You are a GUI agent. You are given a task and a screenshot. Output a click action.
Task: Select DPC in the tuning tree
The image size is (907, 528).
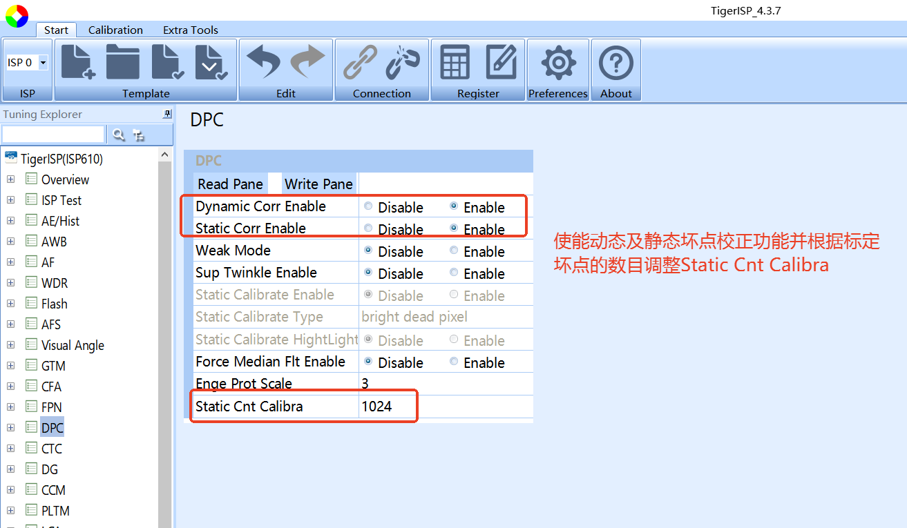(53, 427)
